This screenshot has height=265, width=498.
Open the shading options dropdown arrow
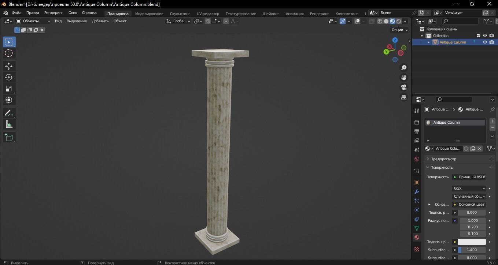[405, 21]
